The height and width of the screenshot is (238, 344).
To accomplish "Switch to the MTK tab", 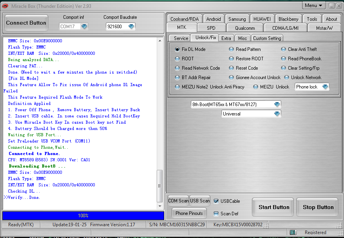I will click(182, 27).
